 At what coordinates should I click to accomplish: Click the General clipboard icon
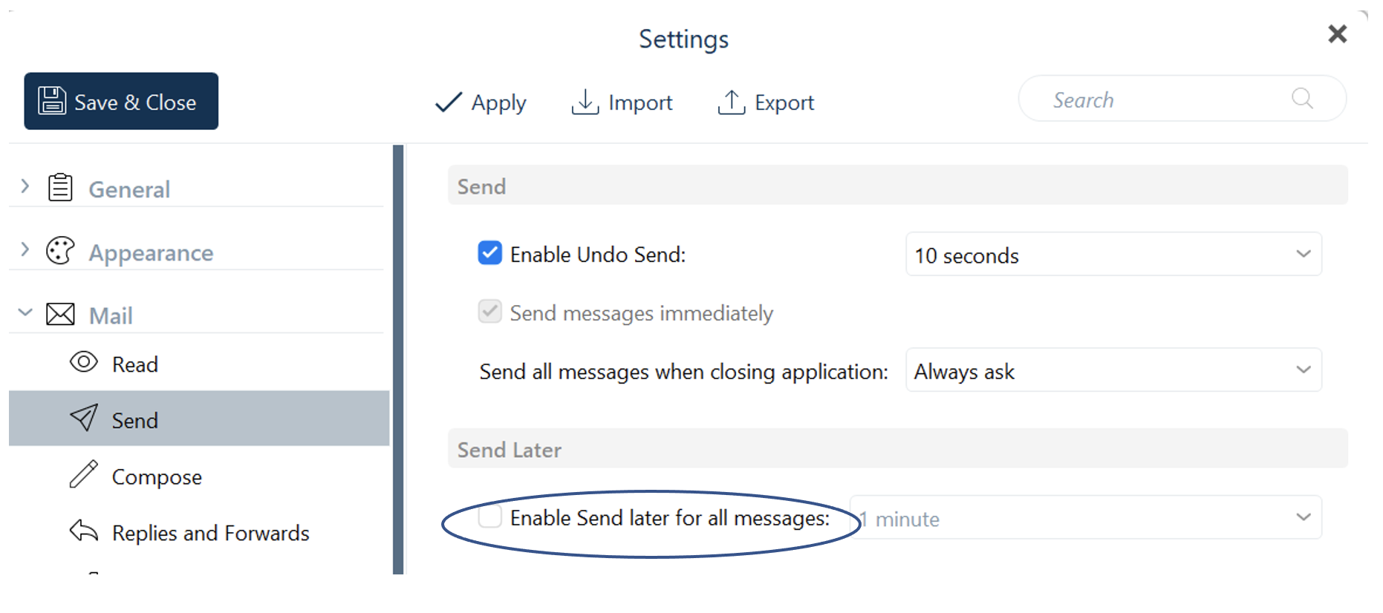[60, 188]
